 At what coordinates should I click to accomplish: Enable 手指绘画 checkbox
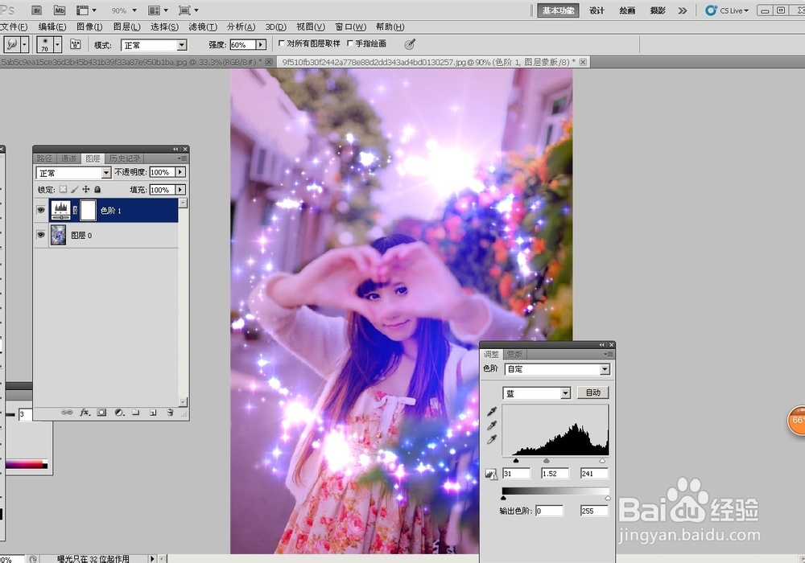[350, 43]
